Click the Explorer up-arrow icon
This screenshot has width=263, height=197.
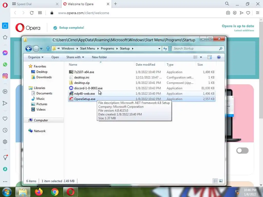coord(48,48)
